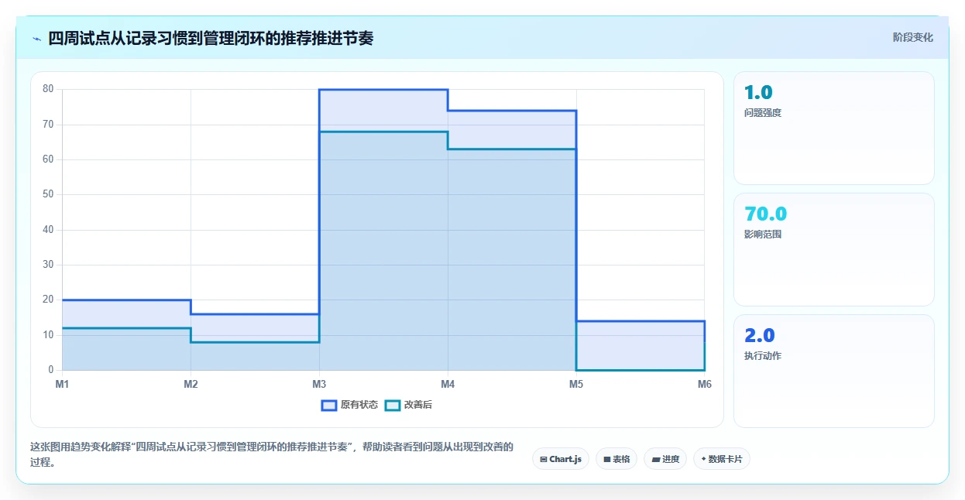This screenshot has height=500, width=965.
Task: Click the chart description paragraph below the chart
Action: coord(271,454)
